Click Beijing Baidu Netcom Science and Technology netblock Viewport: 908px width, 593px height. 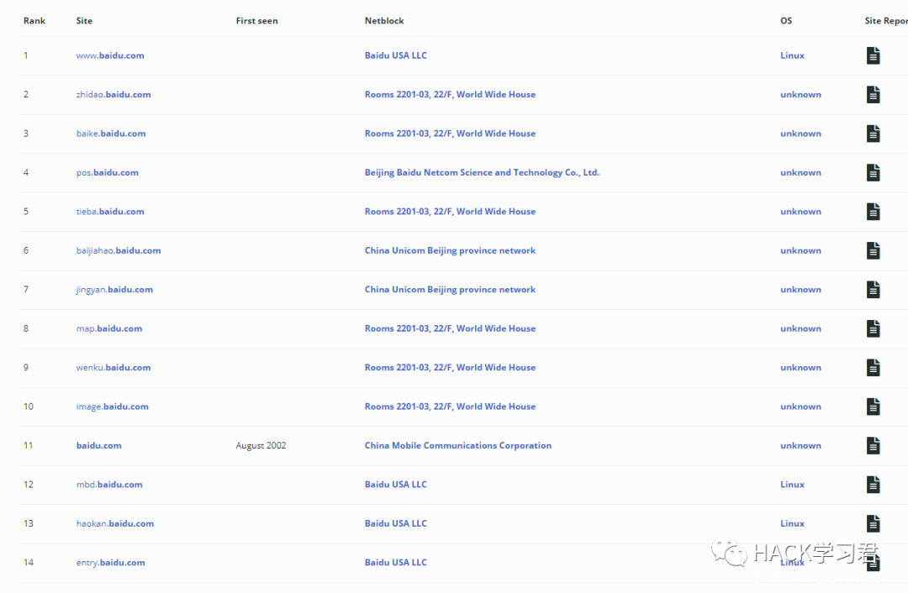pos(482,172)
